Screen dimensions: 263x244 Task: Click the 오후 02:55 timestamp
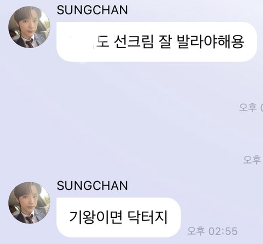(x=213, y=231)
